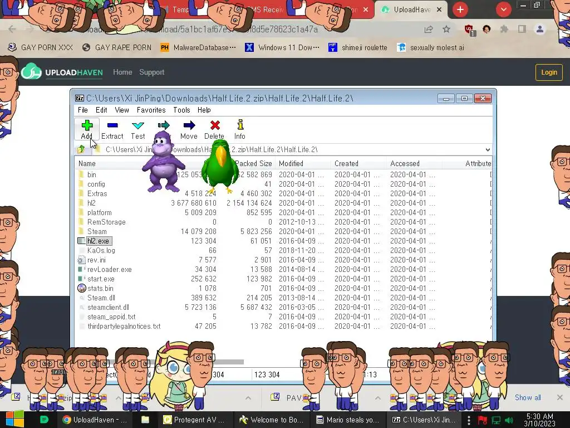
Task: Select the revLoader.exe file
Action: coord(110,269)
